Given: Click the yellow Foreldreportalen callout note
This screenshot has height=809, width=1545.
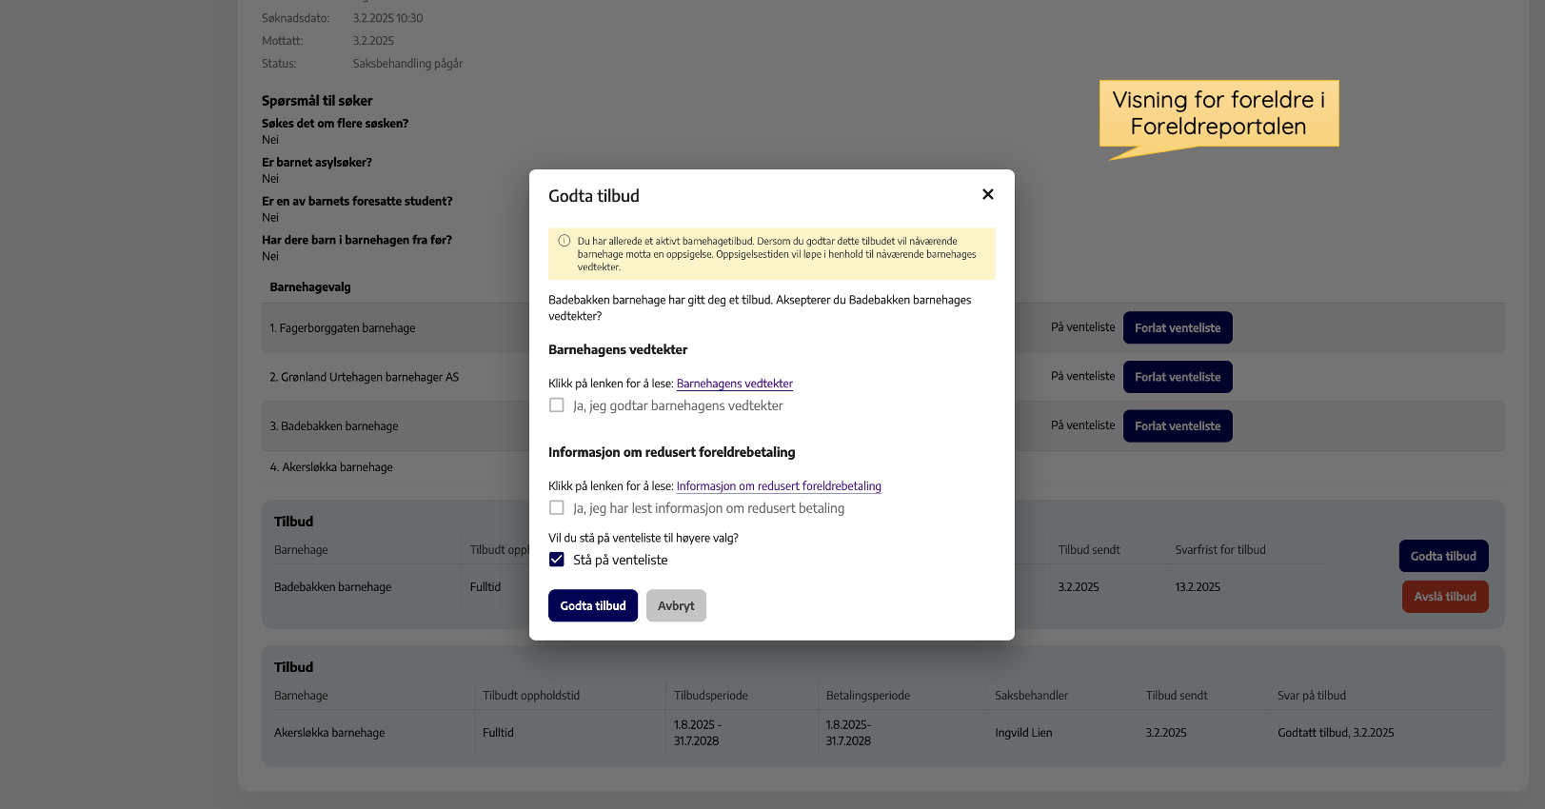Looking at the screenshot, I should coord(1218,113).
